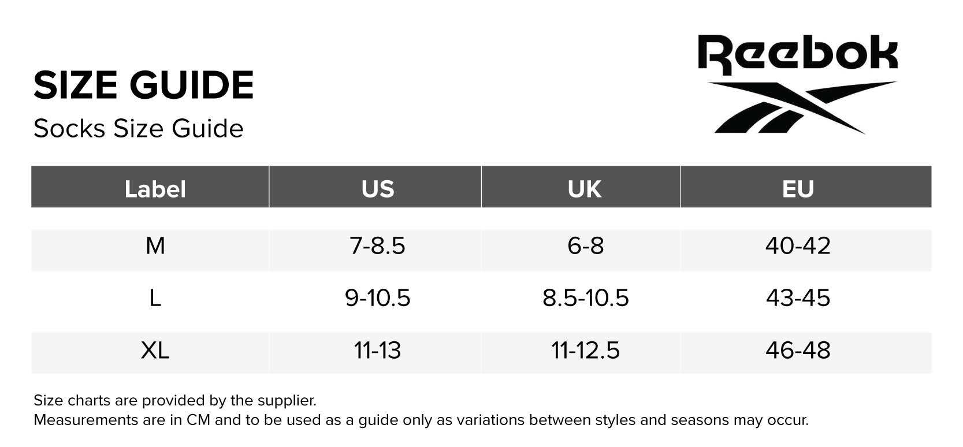Click the XL size label cell
This screenshot has width=963, height=447.
155,350
